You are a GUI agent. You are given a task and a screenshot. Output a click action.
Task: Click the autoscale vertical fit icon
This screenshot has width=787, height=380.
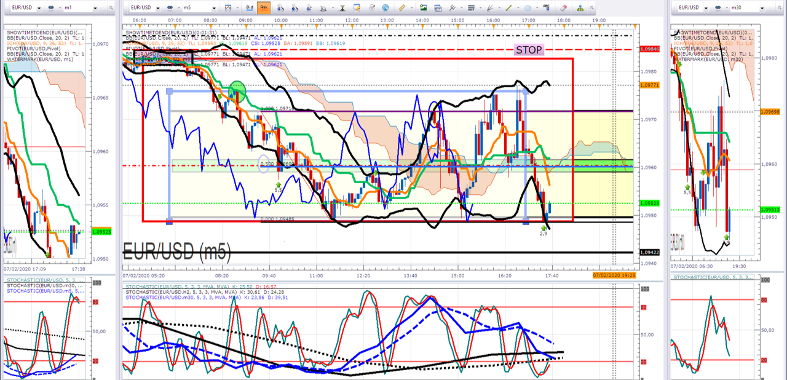coord(342,8)
